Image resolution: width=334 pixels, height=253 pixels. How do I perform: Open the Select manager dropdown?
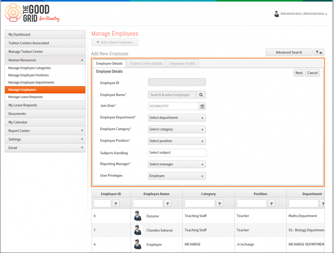[x=177, y=164]
